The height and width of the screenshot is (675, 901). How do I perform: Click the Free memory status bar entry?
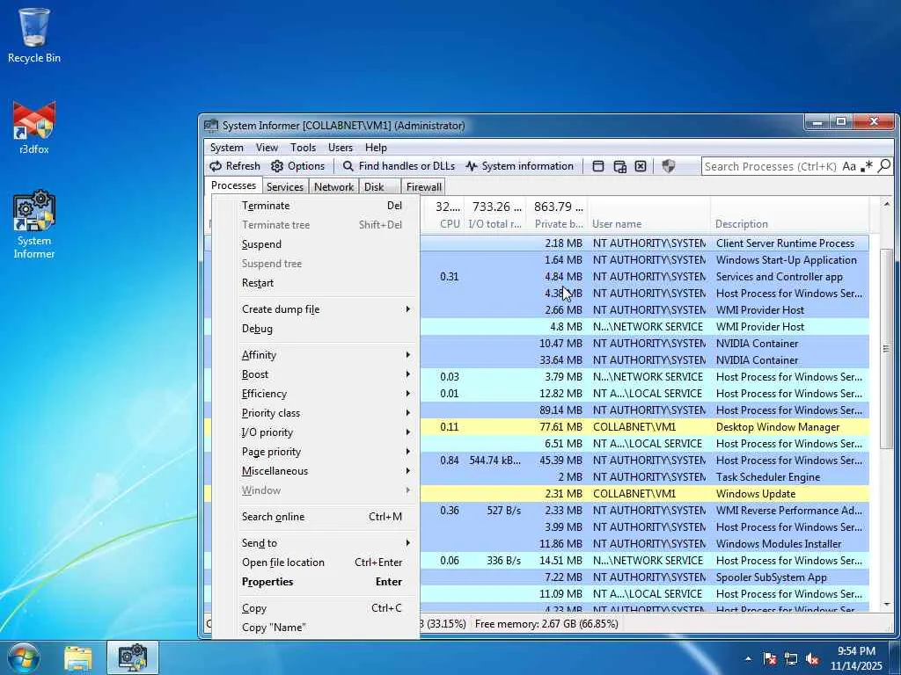pos(546,623)
